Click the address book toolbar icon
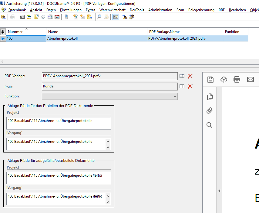 (3, 17)
